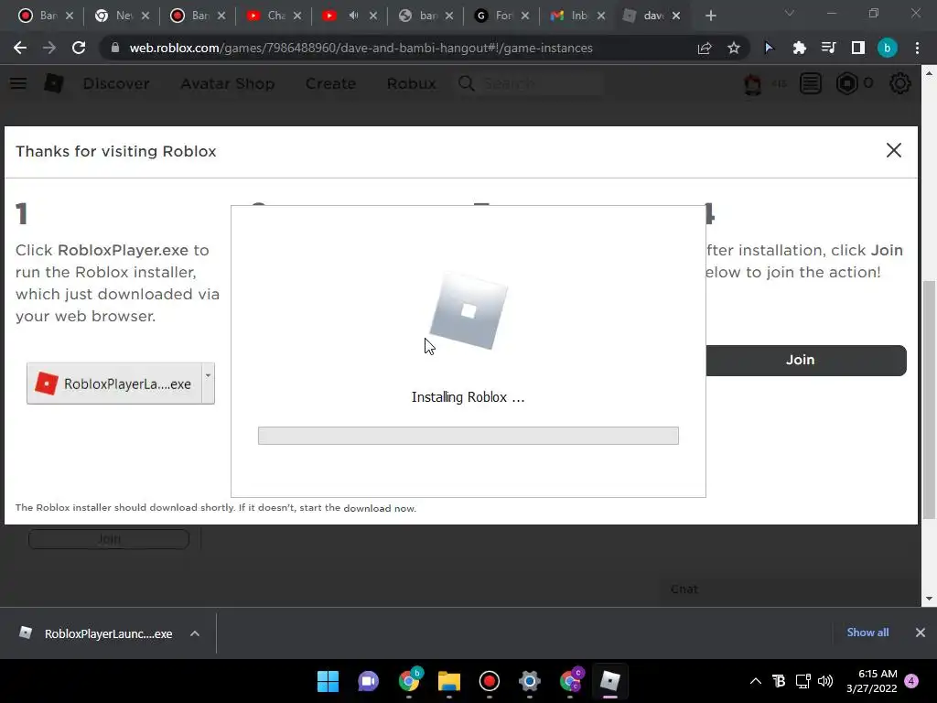
Task: Open the Chrome extensions puzzle icon
Action: [799, 48]
